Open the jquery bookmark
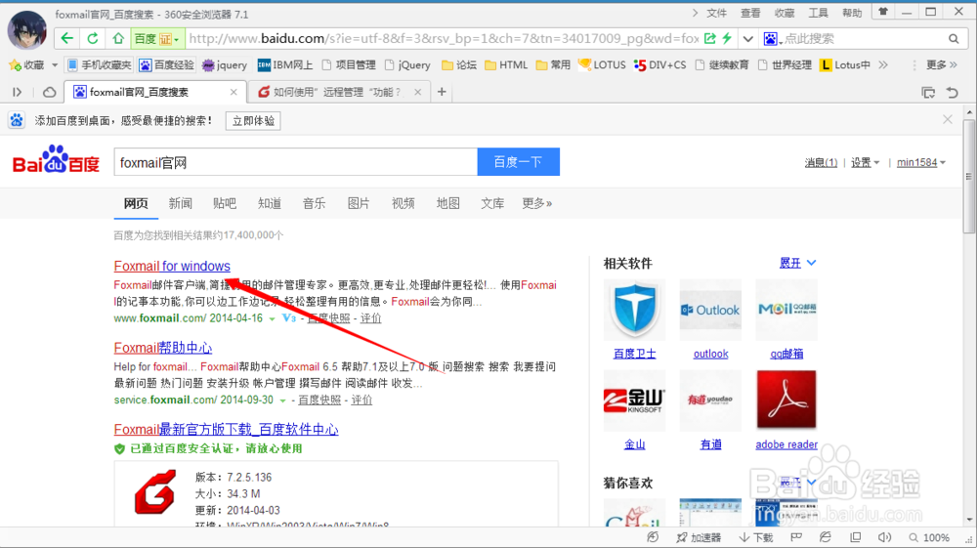Screen dimensions: 977x548 [x=225, y=64]
